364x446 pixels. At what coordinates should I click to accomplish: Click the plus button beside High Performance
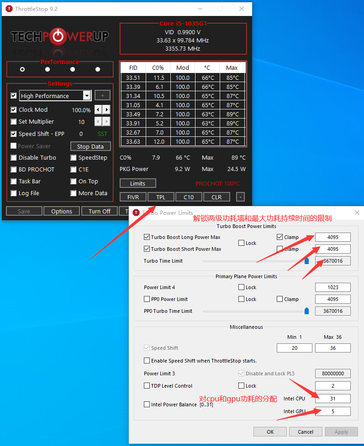(103, 95)
